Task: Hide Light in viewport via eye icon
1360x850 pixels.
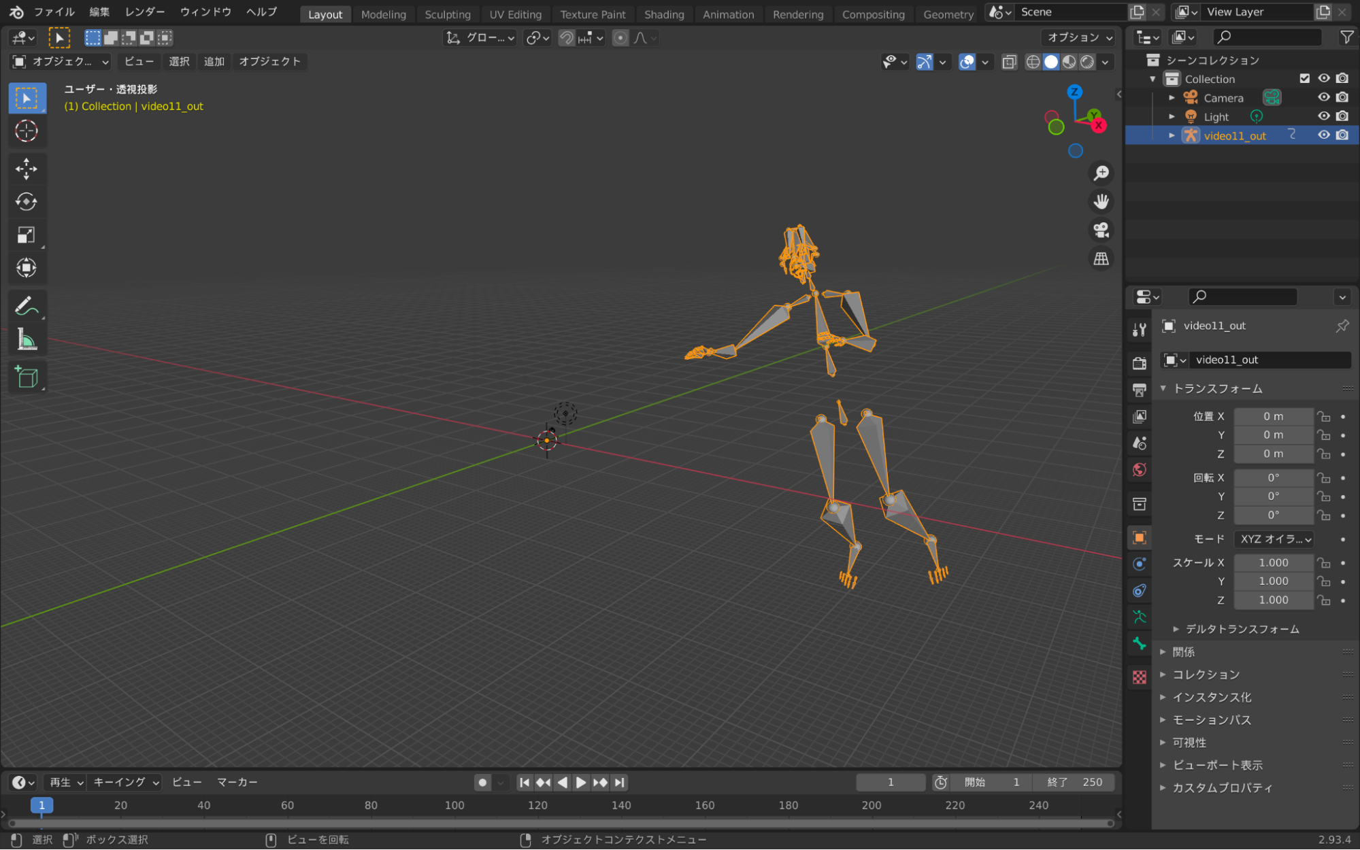Action: click(x=1323, y=116)
